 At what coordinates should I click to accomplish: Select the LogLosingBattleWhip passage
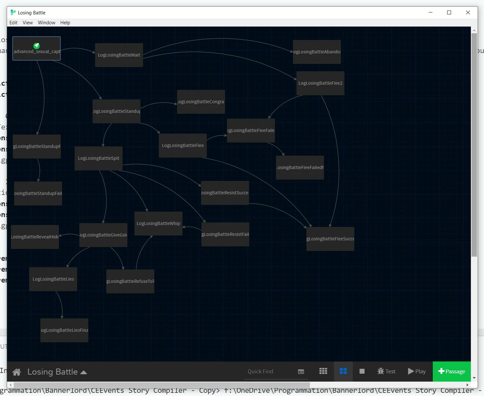[158, 223]
